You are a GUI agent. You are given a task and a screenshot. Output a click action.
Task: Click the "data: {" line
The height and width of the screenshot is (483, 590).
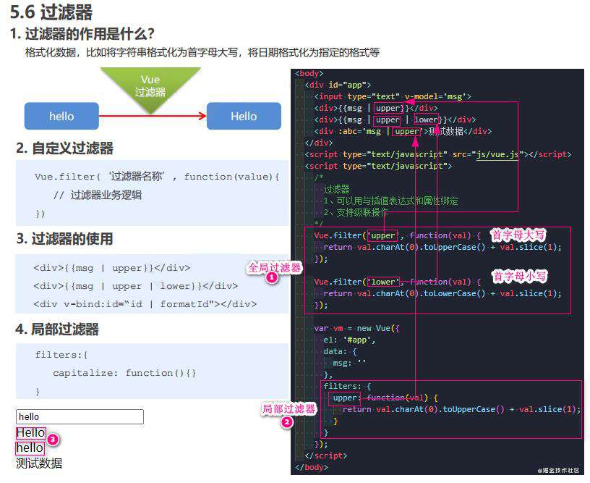340,351
